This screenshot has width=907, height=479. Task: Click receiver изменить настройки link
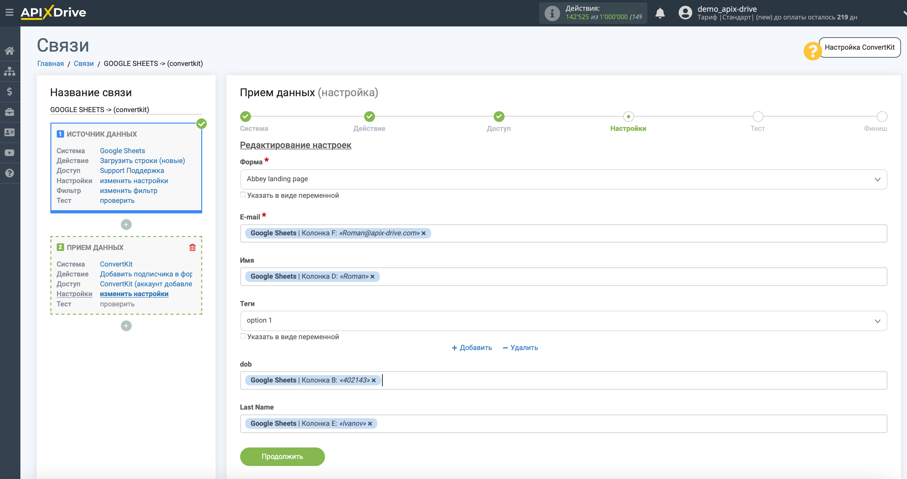[134, 294]
